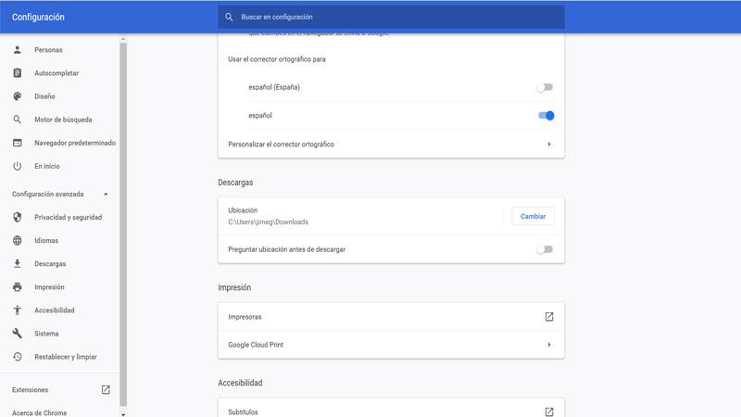Click the Privacidad y seguridad shield icon
741x417 pixels.
click(x=17, y=218)
